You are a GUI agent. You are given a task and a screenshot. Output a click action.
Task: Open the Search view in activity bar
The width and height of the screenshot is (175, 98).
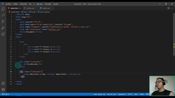[x=3, y=15]
